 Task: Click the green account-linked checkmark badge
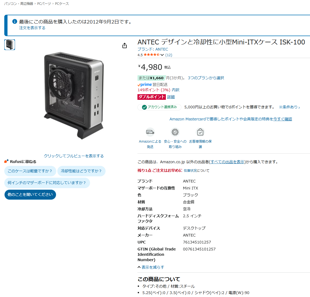144,107
